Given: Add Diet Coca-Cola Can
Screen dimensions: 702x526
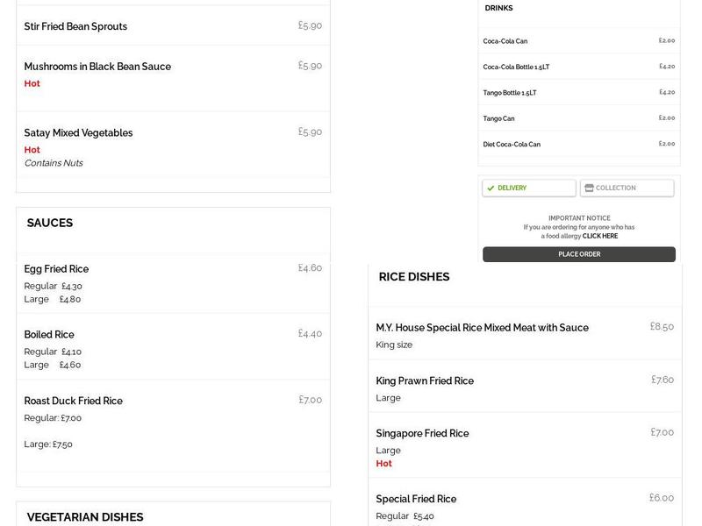Looking at the screenshot, I should 512,145.
